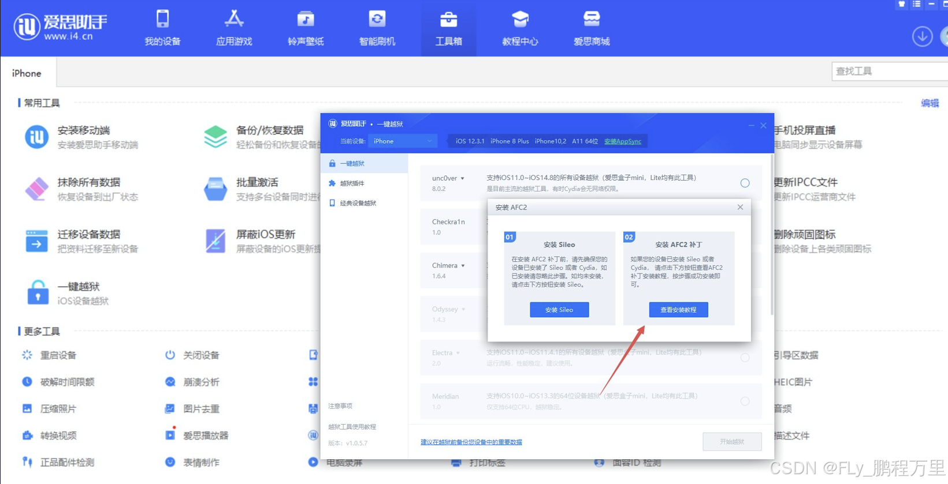Open 屏蔽iOS更新 tool
Screen dimensions: 948x484
click(261, 241)
